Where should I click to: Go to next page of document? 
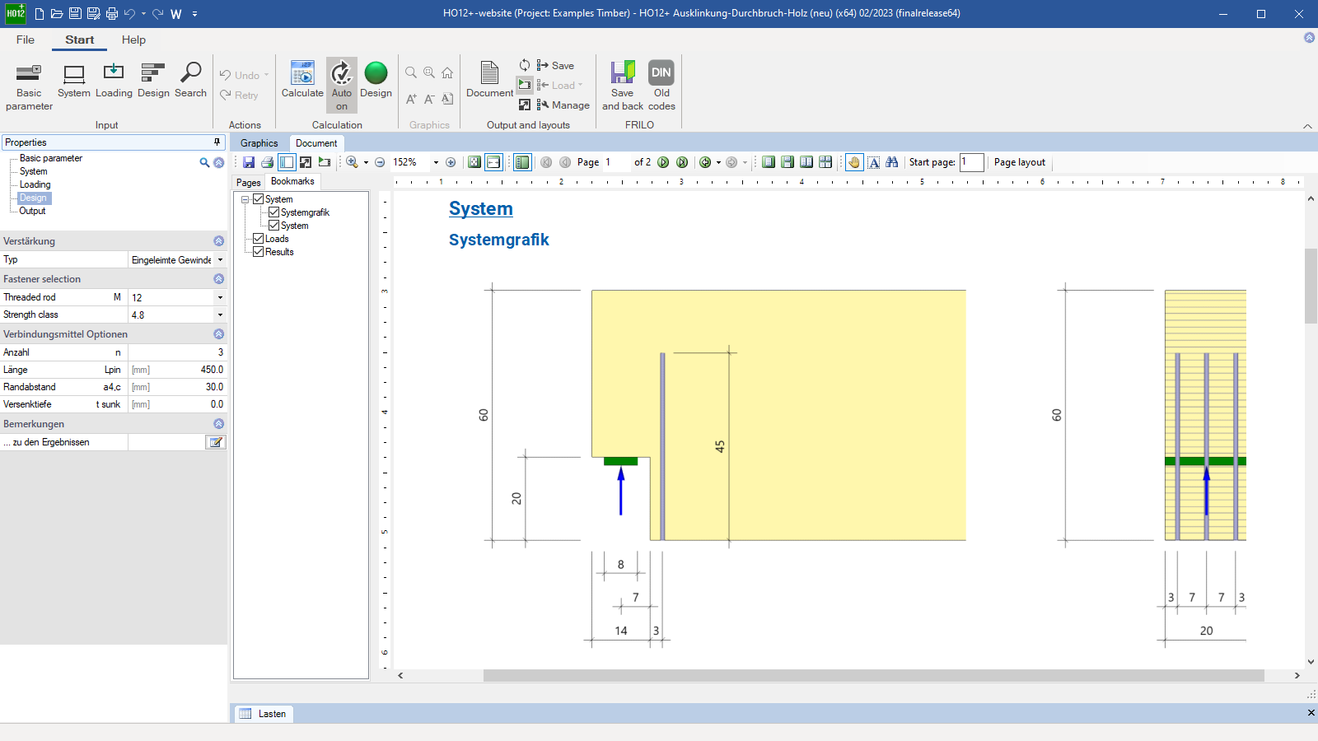663,162
